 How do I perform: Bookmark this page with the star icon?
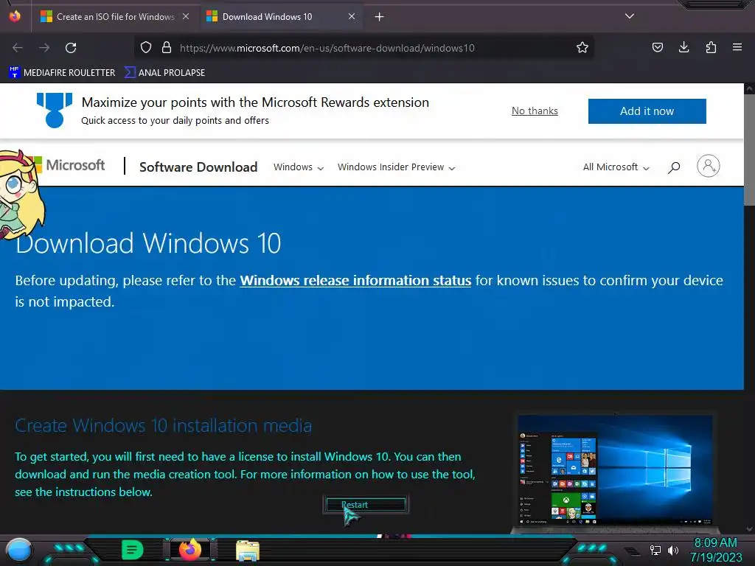[582, 47]
